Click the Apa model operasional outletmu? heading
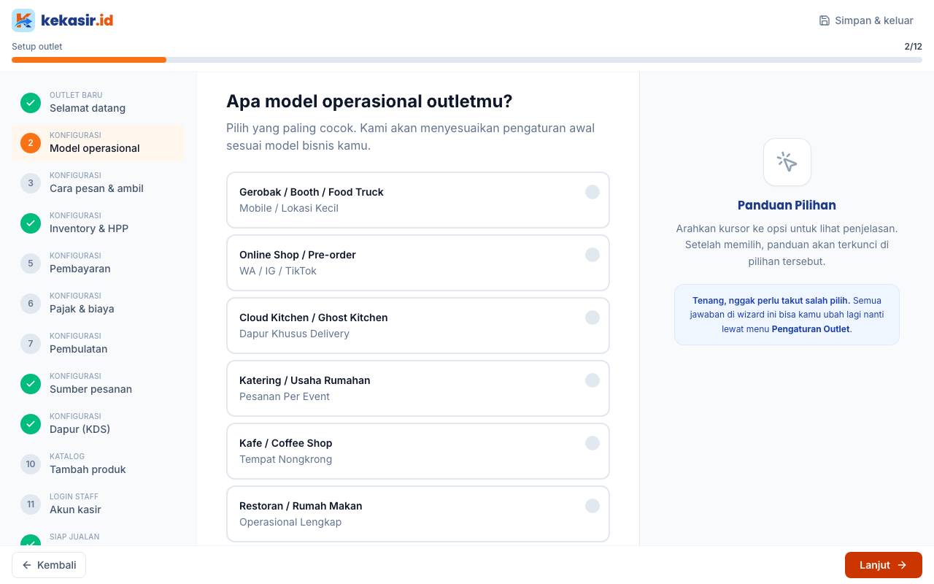Screen dimensions: 934x584 [369, 101]
